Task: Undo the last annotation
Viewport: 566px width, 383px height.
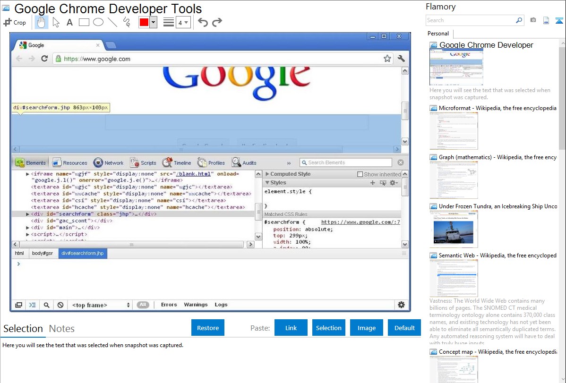Action: click(203, 22)
